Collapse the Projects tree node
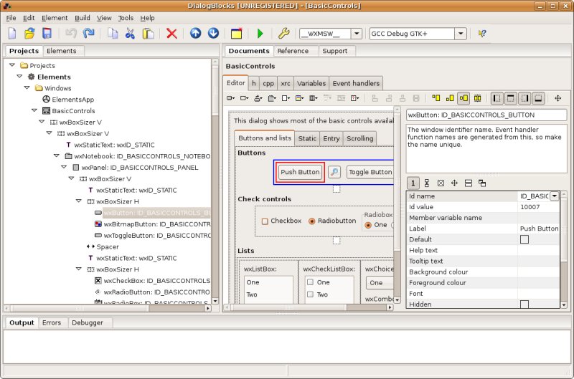This screenshot has height=379, width=574. 12,65
